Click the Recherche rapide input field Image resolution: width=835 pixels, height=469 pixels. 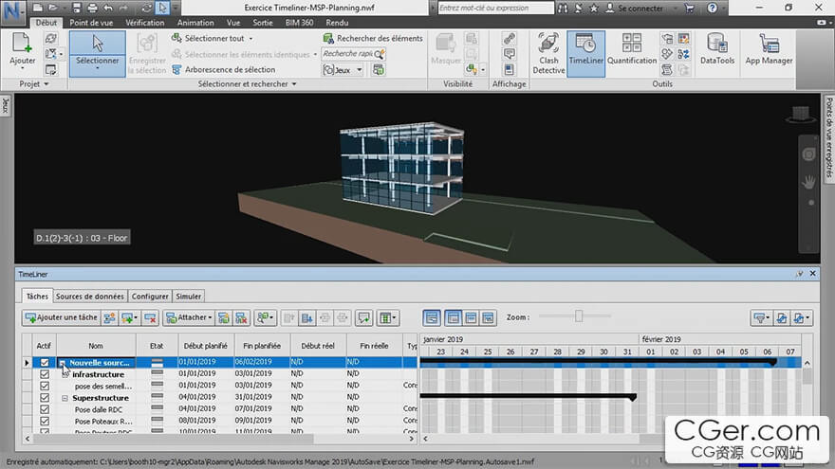348,54
